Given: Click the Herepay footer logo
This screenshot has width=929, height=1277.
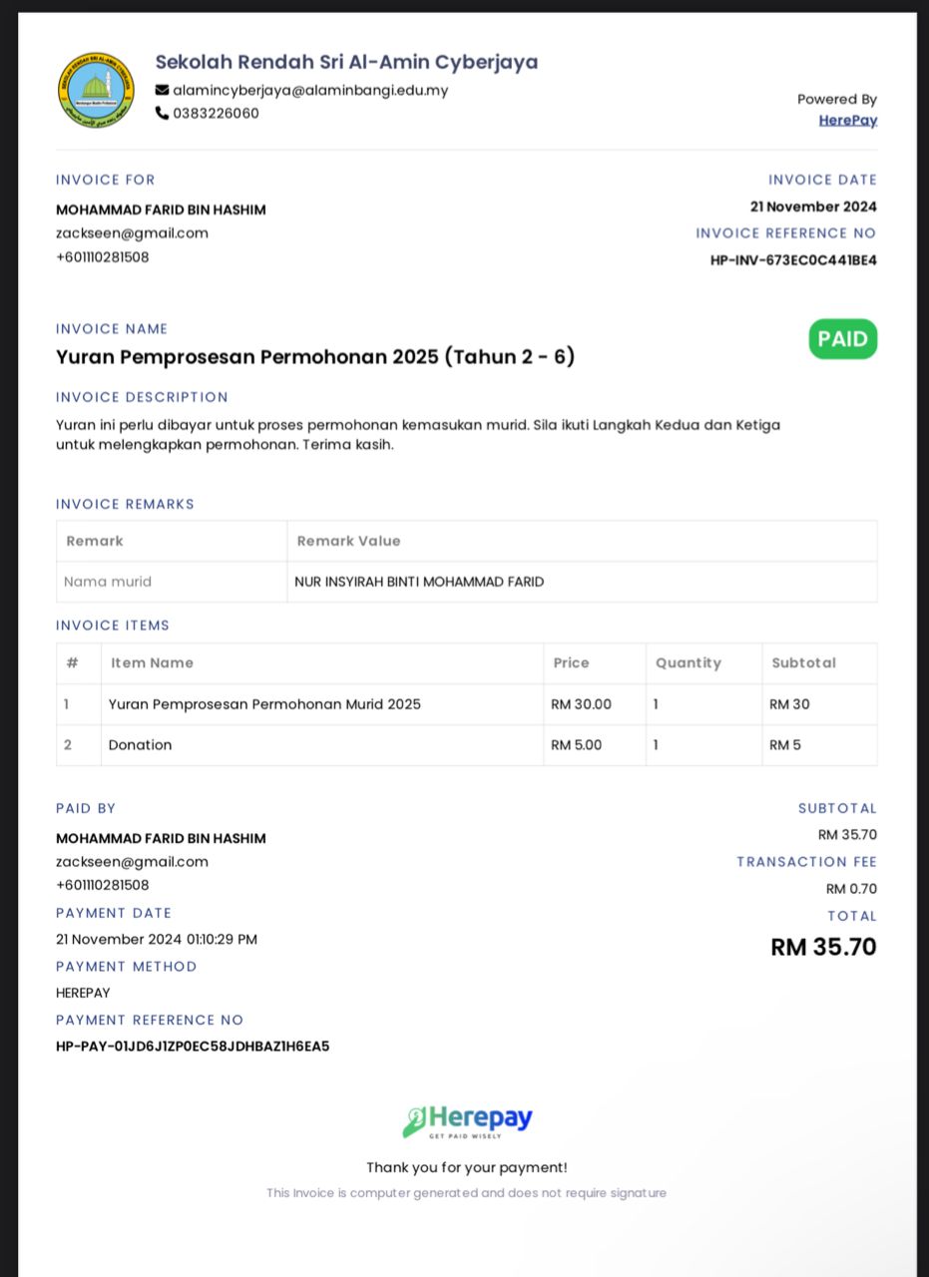Looking at the screenshot, I should (467, 1121).
